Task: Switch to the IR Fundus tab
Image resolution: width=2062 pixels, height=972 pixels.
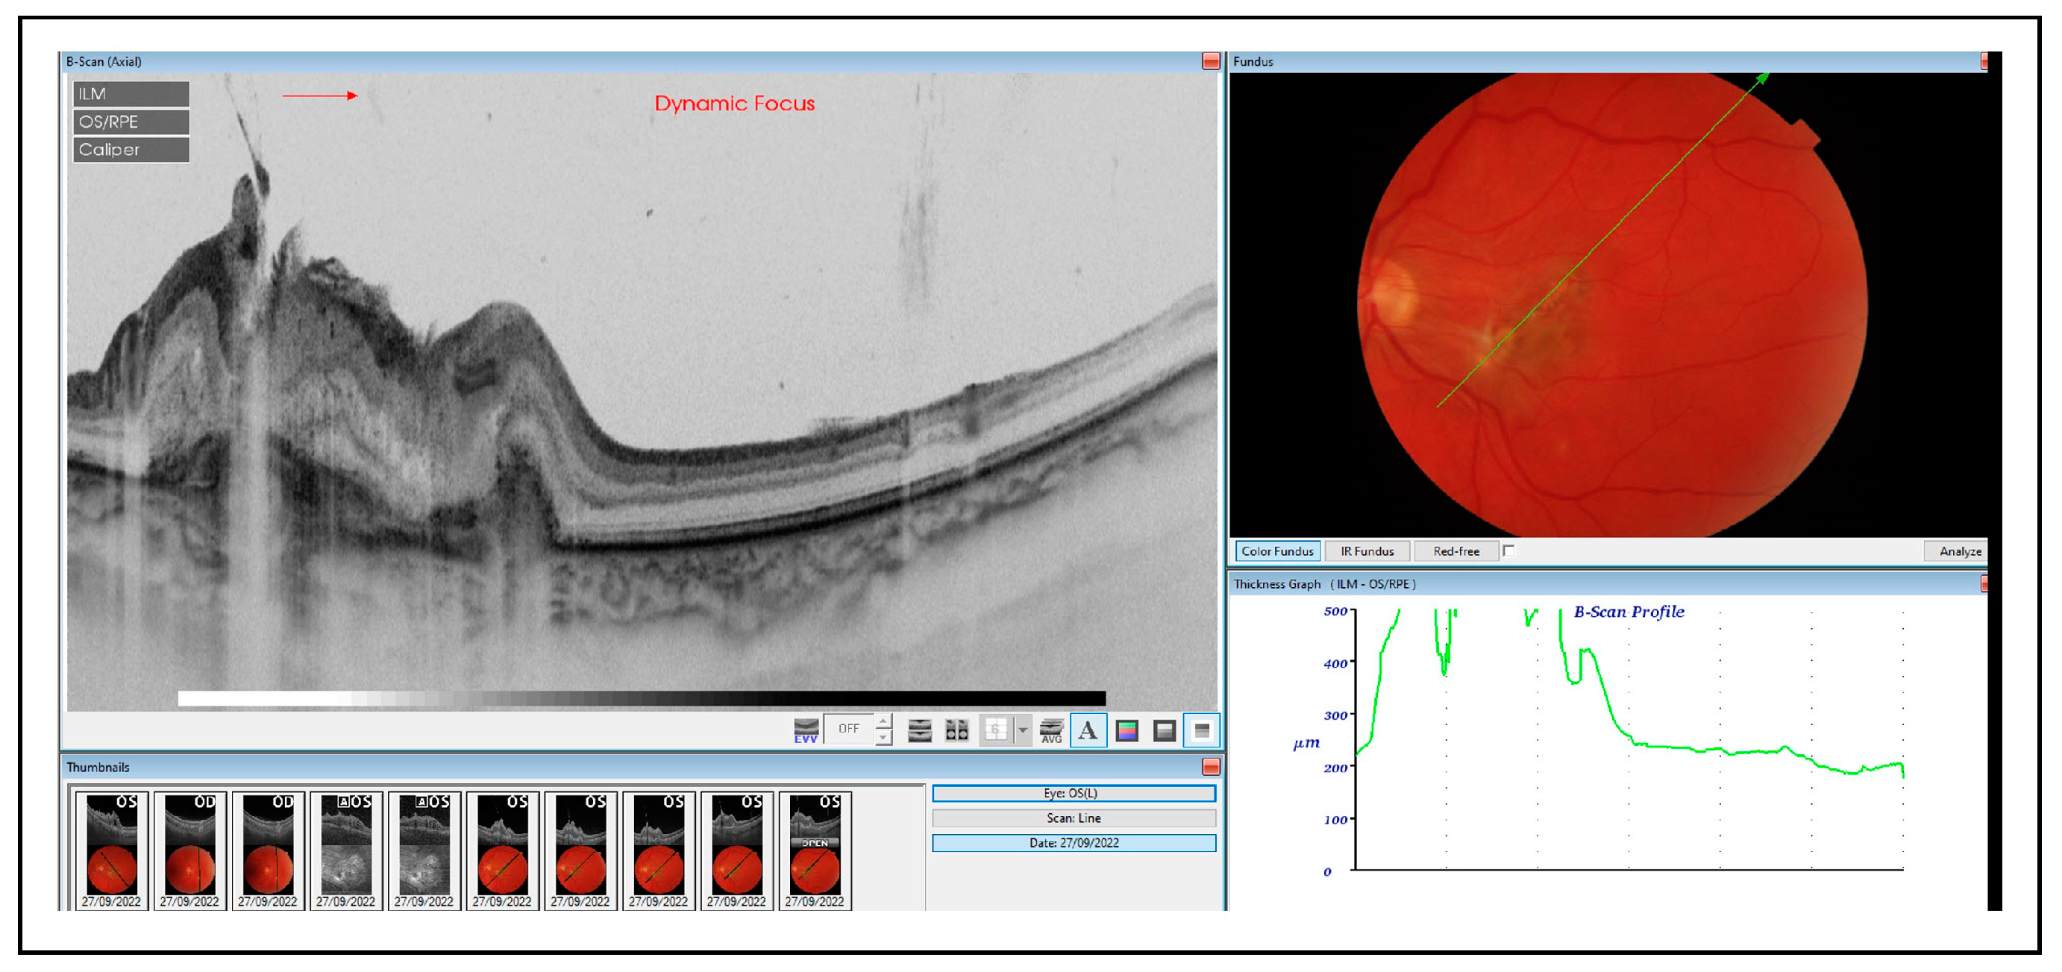Action: pyautogui.click(x=1367, y=551)
